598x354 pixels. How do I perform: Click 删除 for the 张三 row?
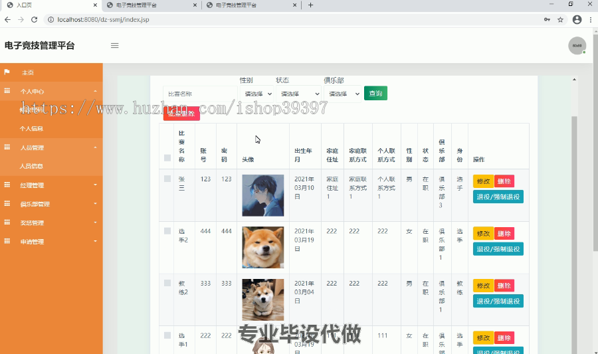tap(504, 181)
